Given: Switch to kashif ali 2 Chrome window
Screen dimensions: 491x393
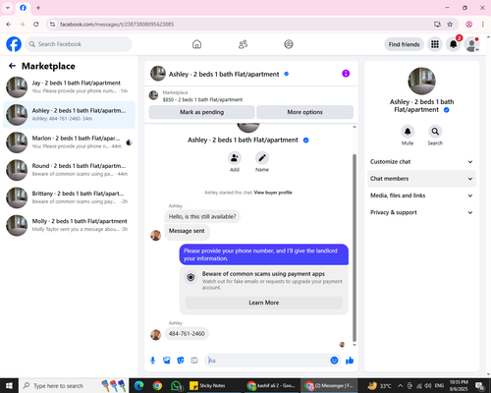Looking at the screenshot, I should coord(271,386).
